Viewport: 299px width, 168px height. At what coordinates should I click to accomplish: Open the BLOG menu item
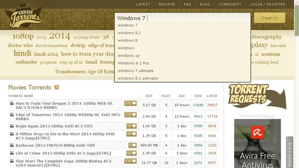tap(205, 4)
